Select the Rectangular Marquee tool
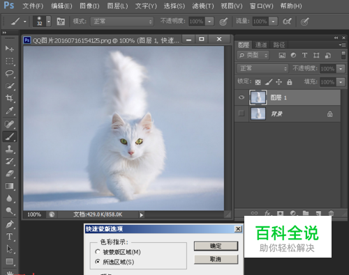The width and height of the screenshot is (349, 275). point(10,61)
